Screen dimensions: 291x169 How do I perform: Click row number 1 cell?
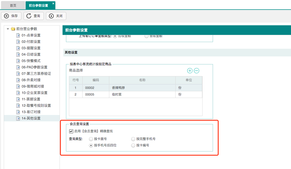tap(76, 88)
